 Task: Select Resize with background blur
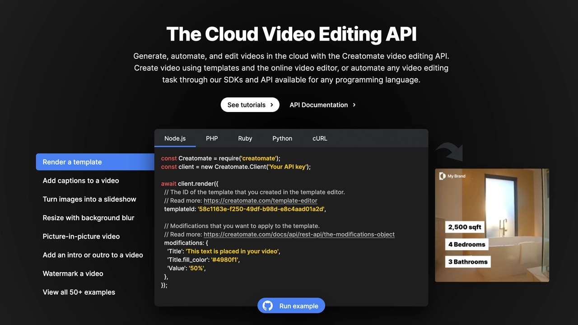[x=89, y=218]
